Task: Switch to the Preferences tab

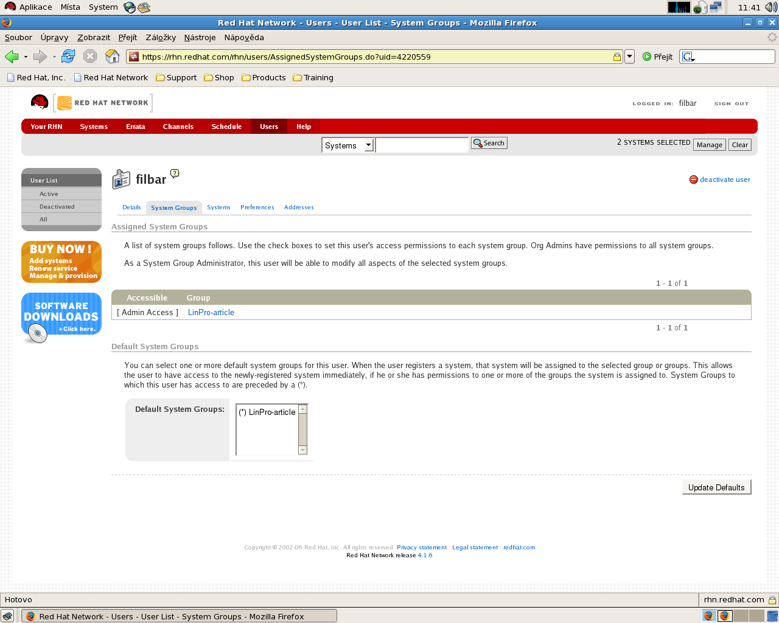Action: point(257,207)
